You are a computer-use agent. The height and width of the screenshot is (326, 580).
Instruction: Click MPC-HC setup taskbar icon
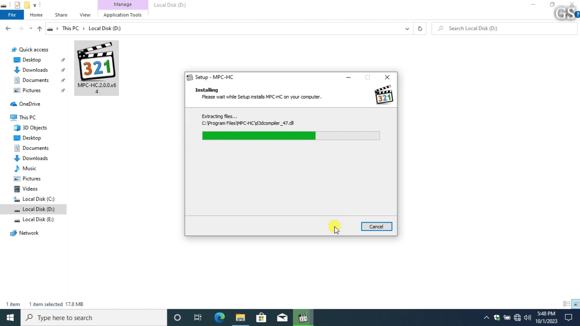pos(303,318)
